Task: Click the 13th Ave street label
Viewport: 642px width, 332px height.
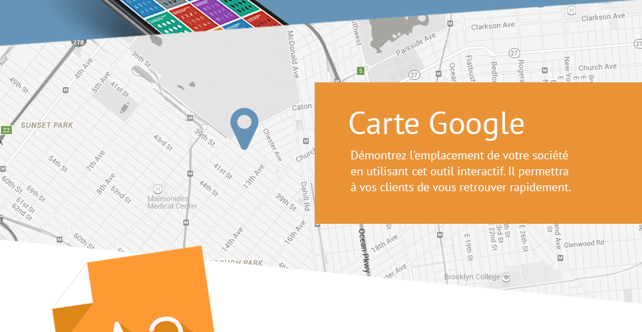Action: pyautogui.click(x=254, y=176)
